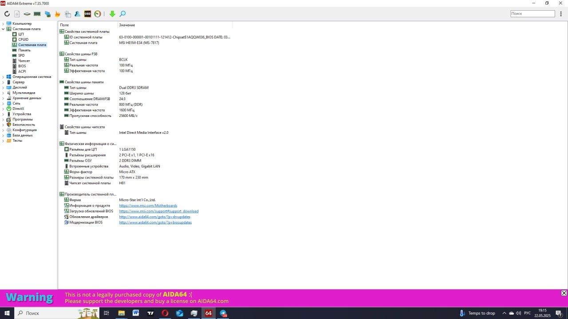568x319 pixels.
Task: Click the Windows taskbar search box
Action: (57, 313)
